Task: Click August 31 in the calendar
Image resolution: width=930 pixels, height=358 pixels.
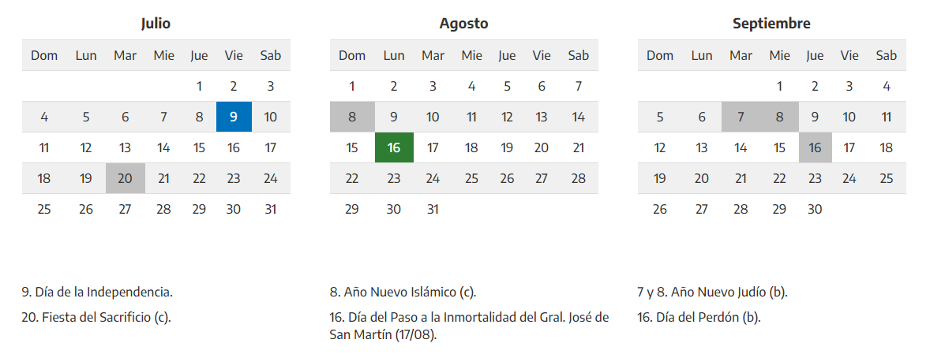Action: 433,209
